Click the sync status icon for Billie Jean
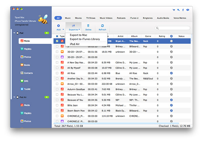This screenshot has height=142, width=203. pyautogui.click(x=171, y=105)
